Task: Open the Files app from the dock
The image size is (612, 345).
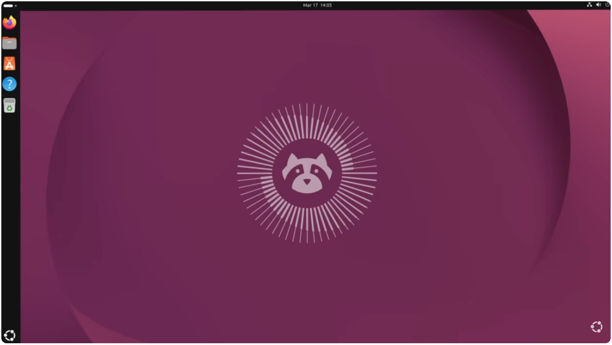Action: tap(9, 43)
